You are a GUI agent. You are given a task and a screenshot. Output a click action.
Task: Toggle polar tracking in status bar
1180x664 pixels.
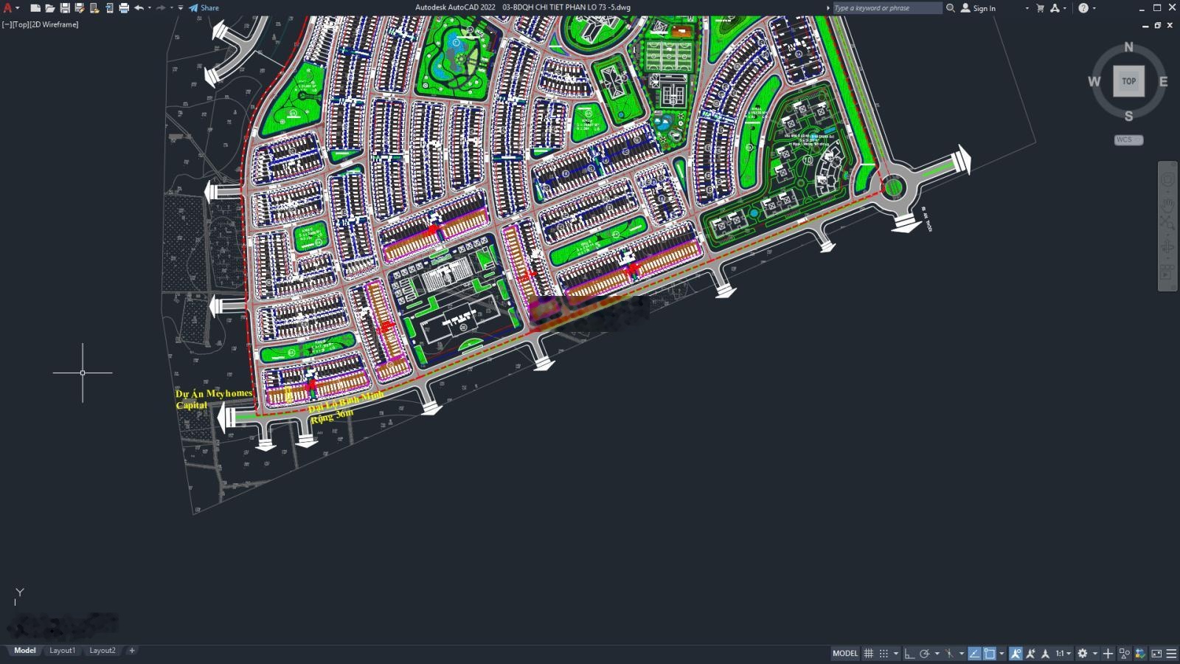[924, 654]
